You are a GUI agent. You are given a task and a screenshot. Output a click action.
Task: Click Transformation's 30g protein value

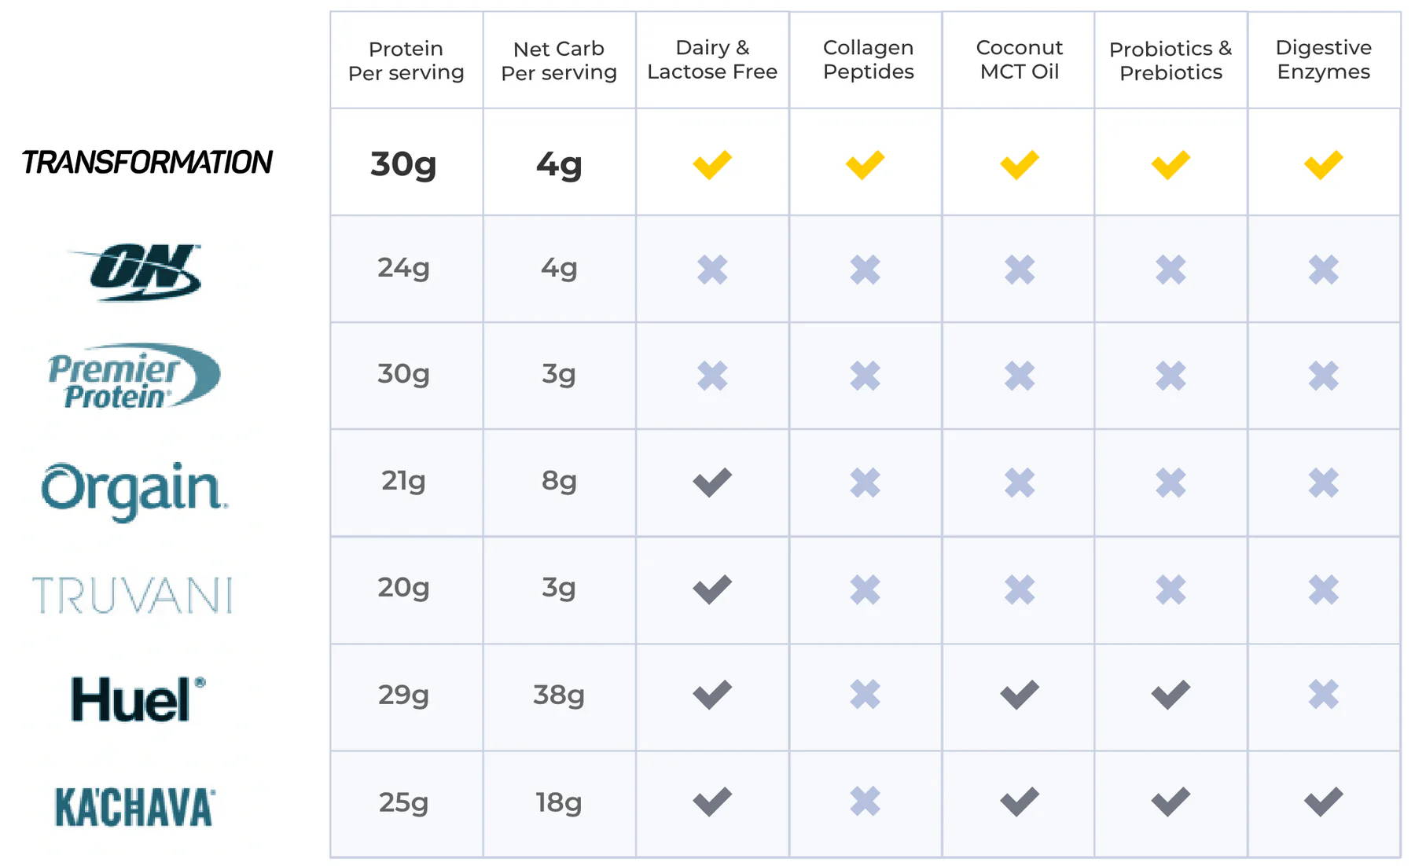pyautogui.click(x=403, y=164)
